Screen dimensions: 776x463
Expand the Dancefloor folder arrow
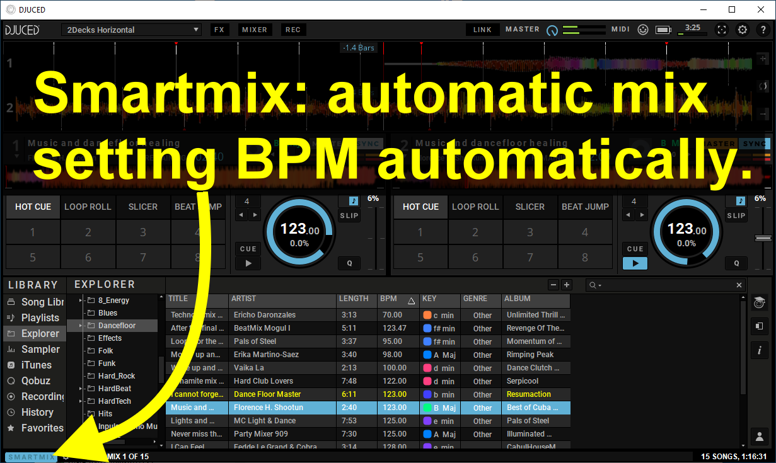(x=81, y=326)
